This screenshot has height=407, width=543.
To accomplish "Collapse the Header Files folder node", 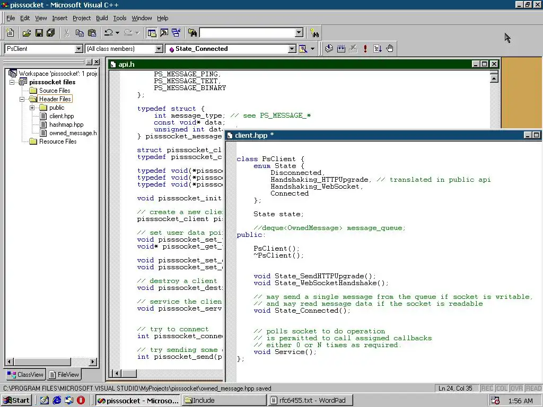I will pos(22,99).
